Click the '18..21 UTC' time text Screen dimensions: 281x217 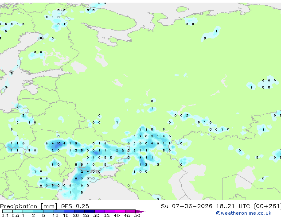point(233,206)
